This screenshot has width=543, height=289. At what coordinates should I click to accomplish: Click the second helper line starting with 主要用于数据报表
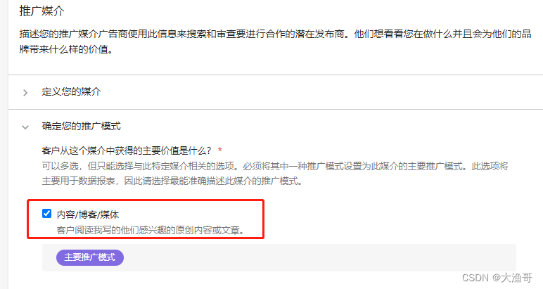point(172,181)
